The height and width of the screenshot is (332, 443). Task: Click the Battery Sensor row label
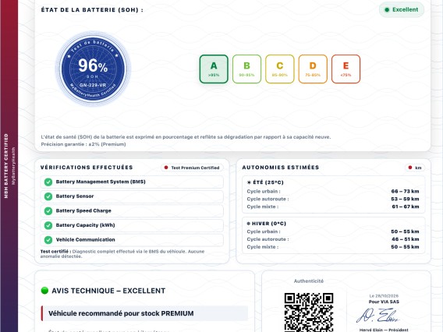[x=75, y=196]
